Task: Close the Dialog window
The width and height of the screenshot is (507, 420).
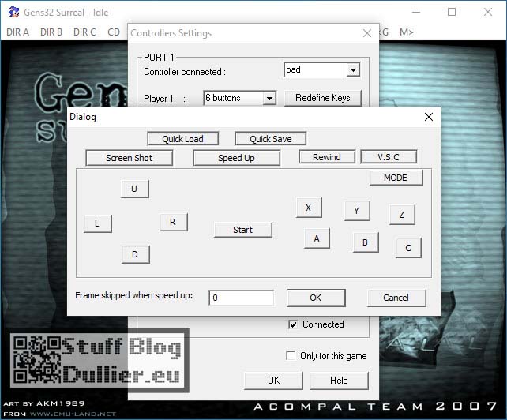Action: [429, 117]
